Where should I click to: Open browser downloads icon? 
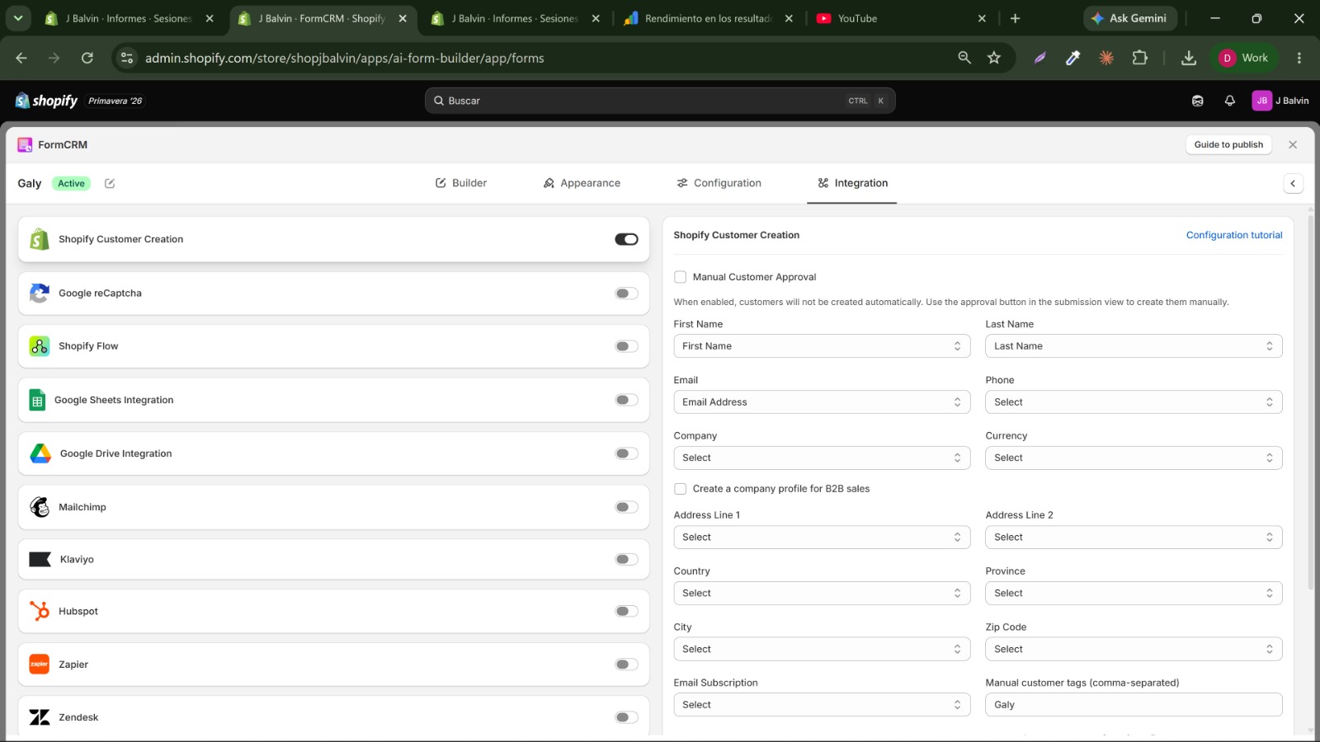click(x=1189, y=58)
